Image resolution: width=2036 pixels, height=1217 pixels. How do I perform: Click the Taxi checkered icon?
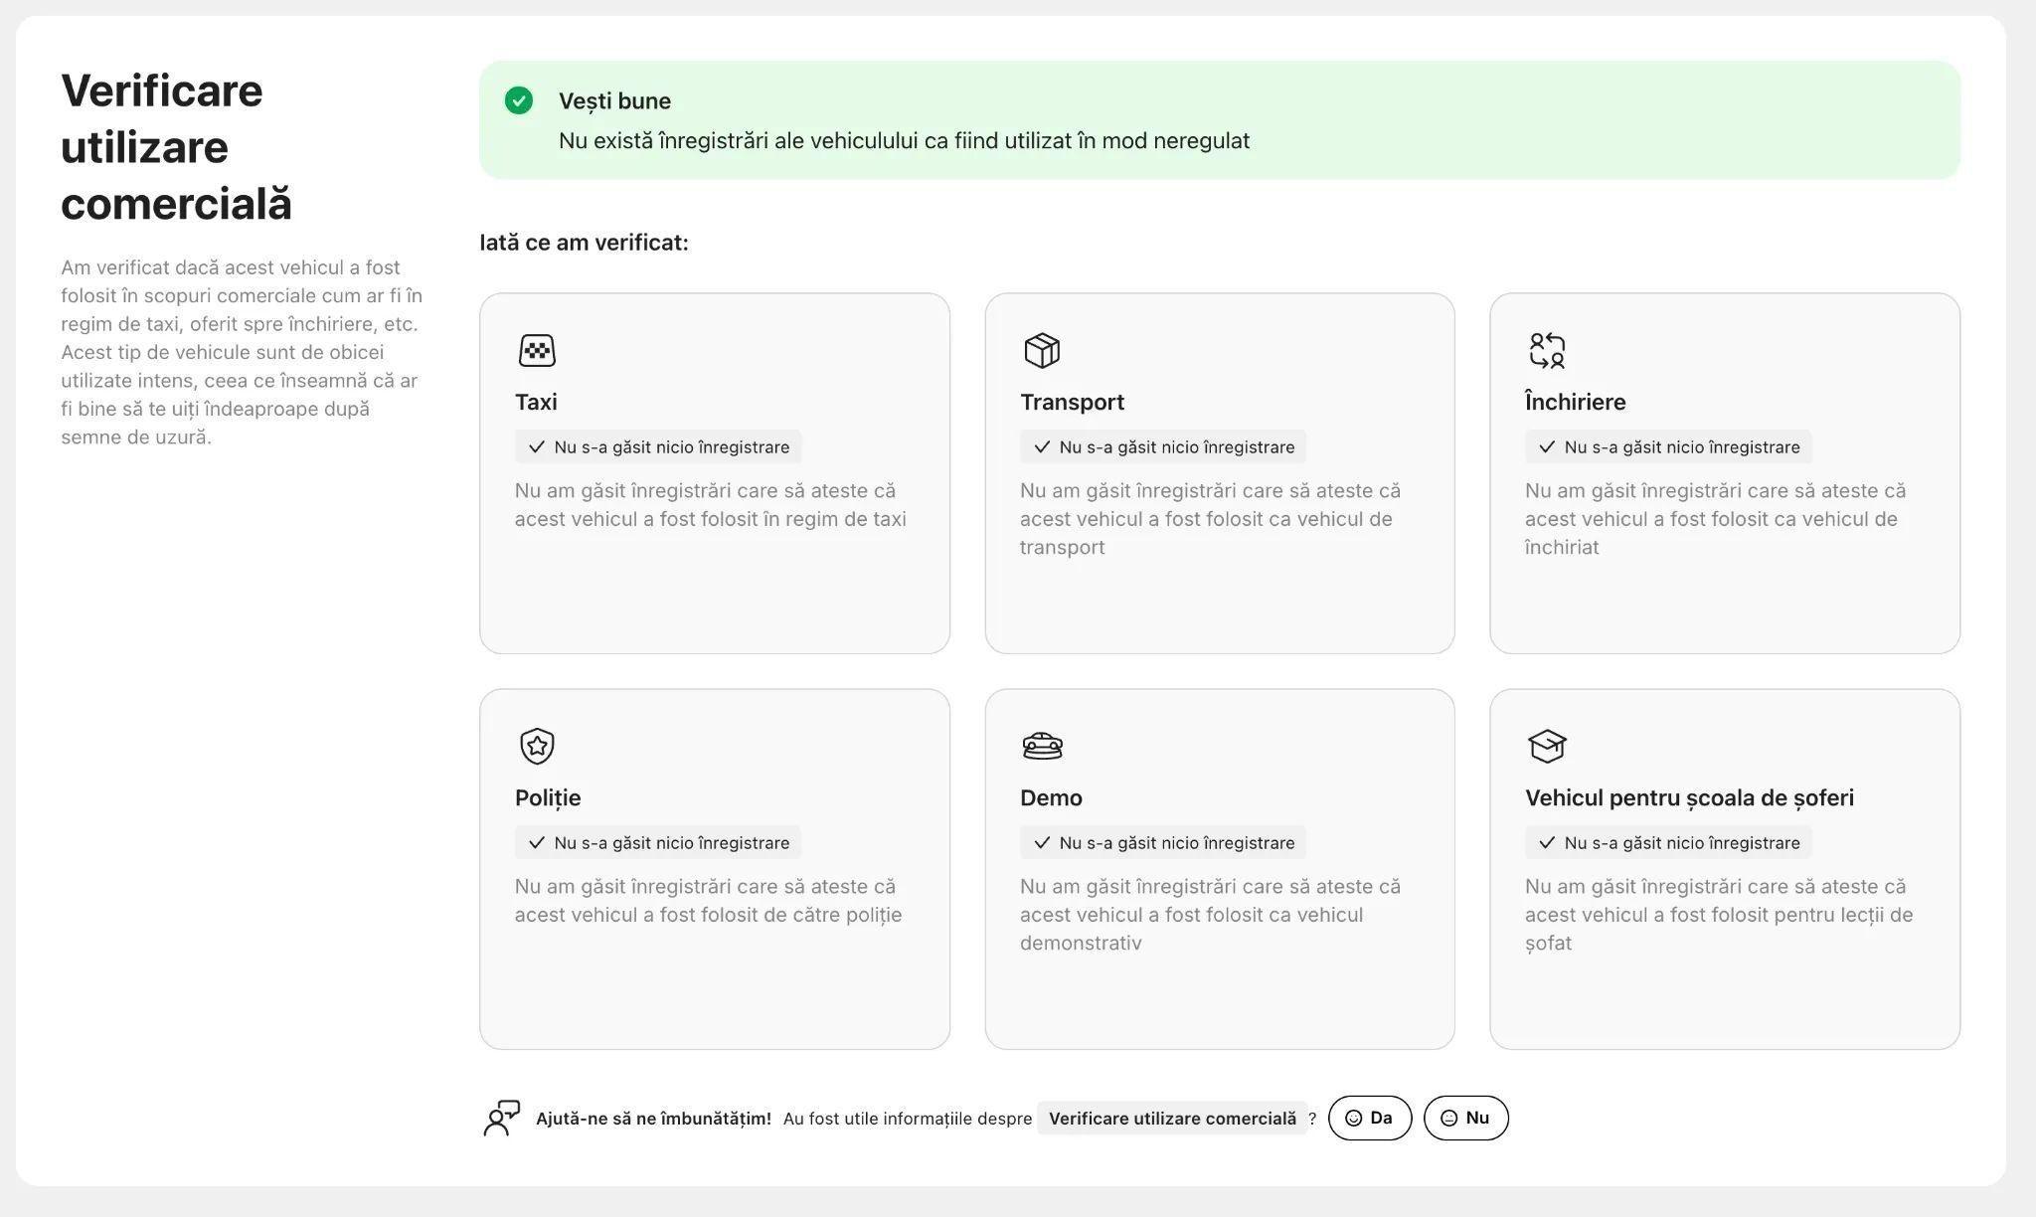click(537, 350)
